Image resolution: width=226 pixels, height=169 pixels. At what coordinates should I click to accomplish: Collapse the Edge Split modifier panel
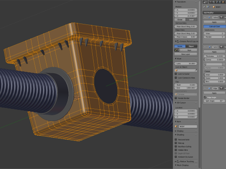(x=205, y=88)
